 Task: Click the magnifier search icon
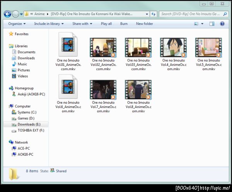tap(225, 14)
